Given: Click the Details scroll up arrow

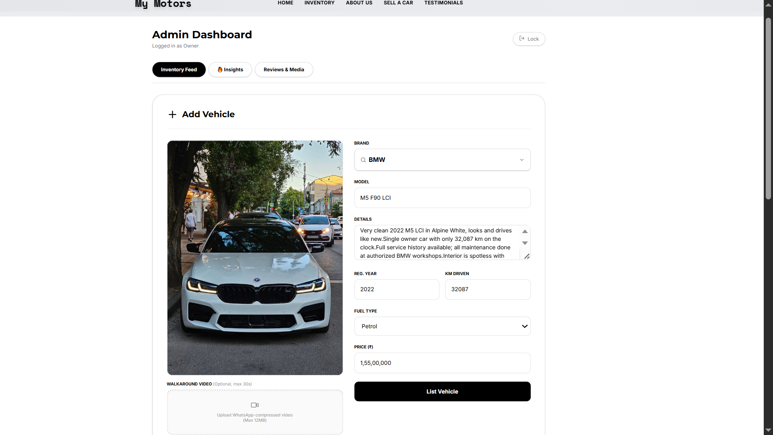Looking at the screenshot, I should [525, 232].
